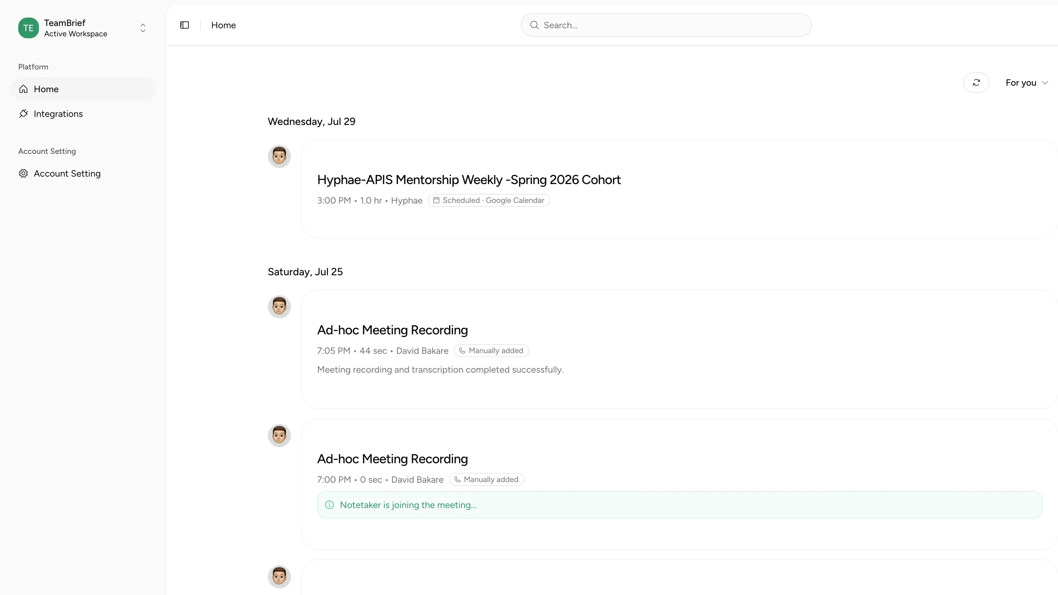
Task: Click the Account Setting gear icon
Action: (x=23, y=174)
